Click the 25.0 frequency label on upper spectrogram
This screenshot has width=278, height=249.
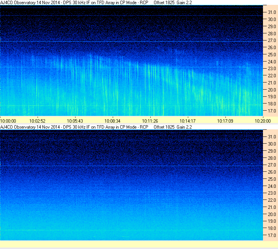pos(272,54)
